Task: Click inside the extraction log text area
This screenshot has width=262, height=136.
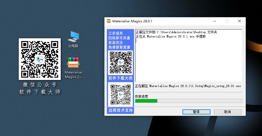Action: (x=189, y=55)
